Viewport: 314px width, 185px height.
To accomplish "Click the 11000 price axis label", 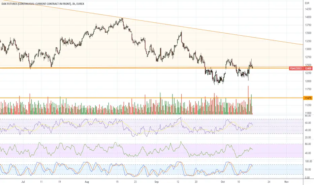I will point(308,113).
